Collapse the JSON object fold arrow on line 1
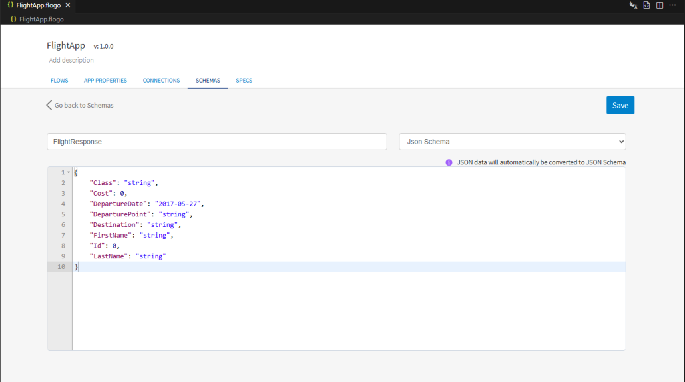This screenshot has height=382, width=685. [x=68, y=173]
